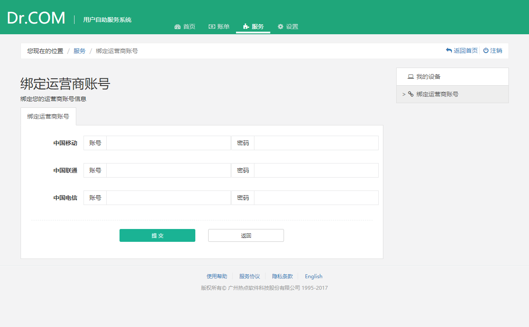Click the return arrow icon for 返回首页

449,51
